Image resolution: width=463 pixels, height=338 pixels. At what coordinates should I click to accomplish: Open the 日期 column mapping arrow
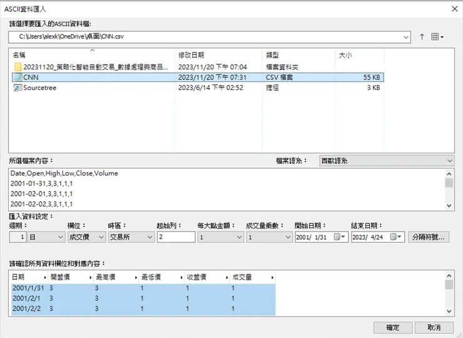tap(45, 277)
